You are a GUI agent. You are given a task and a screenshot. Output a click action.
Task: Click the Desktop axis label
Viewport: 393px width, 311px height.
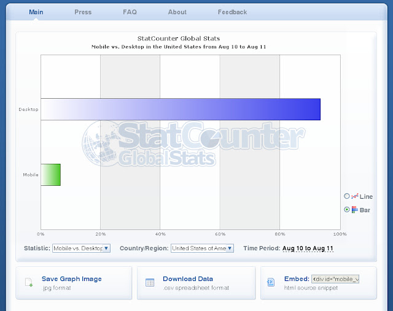pyautogui.click(x=28, y=109)
